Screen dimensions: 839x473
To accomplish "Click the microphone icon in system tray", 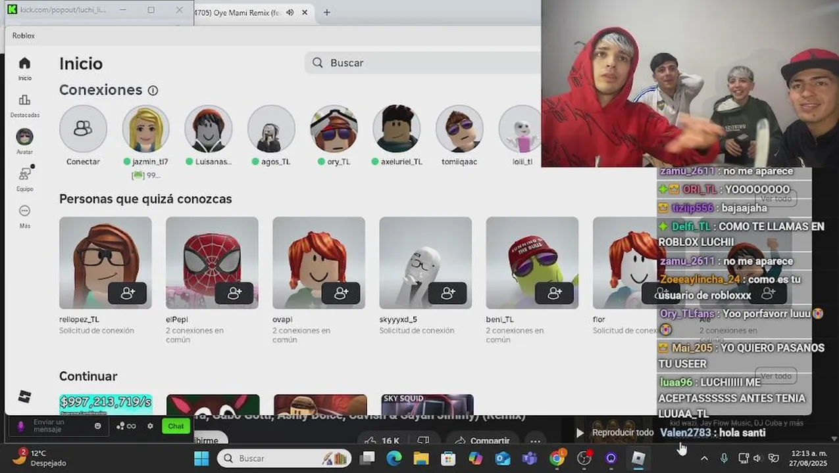I will [x=724, y=458].
